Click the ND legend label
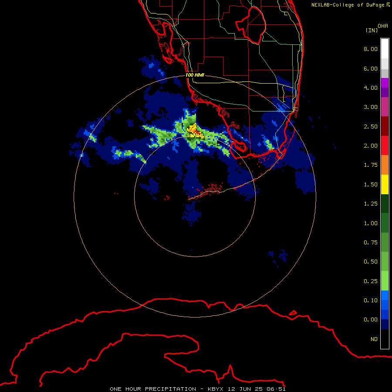The image size is (392, 392). pyautogui.click(x=374, y=339)
